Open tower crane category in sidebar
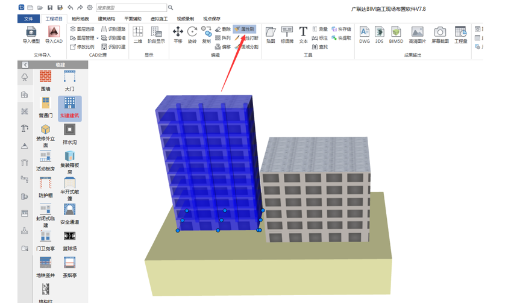The image size is (517, 303). tap(24, 128)
